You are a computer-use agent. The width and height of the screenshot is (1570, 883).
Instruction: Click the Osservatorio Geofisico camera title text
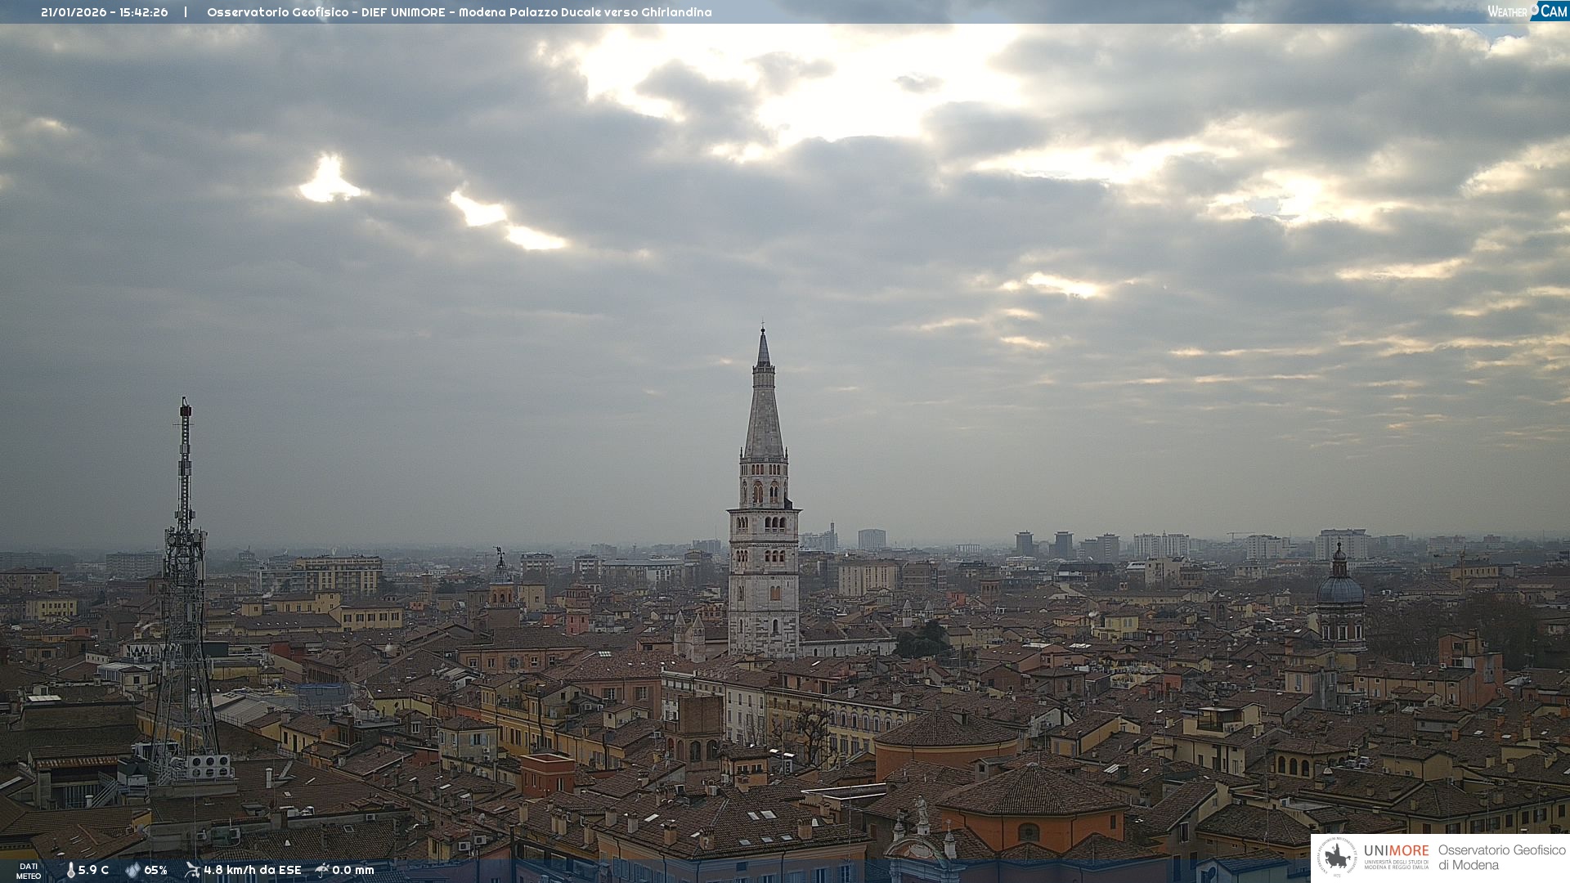459,12
